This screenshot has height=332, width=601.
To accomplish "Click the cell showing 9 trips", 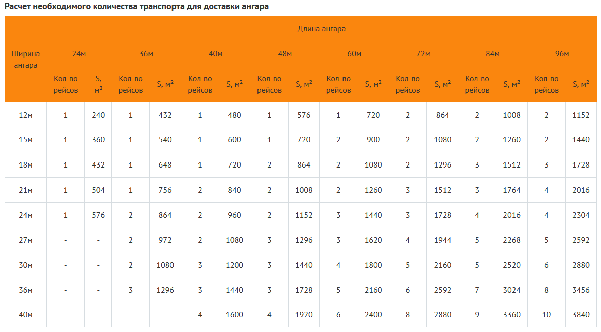I will pyautogui.click(x=477, y=315).
